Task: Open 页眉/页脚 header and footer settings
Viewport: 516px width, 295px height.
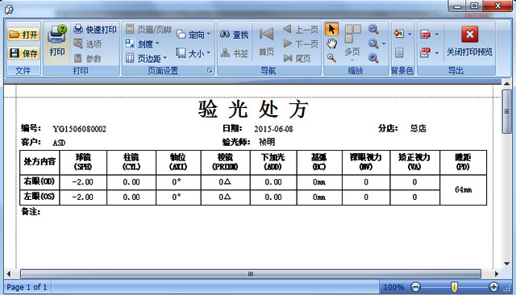Action: [148, 30]
